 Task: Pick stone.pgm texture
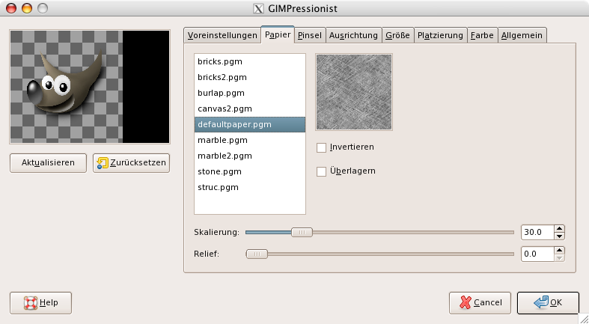click(x=250, y=171)
